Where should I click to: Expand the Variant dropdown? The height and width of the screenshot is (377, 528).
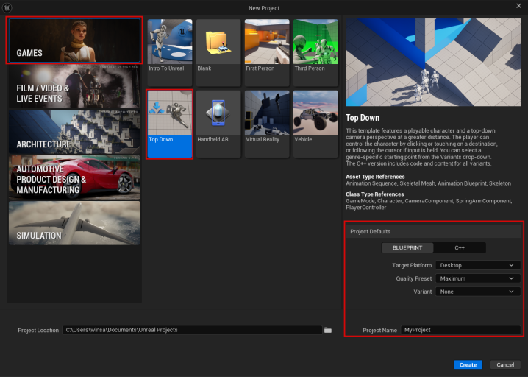478,292
